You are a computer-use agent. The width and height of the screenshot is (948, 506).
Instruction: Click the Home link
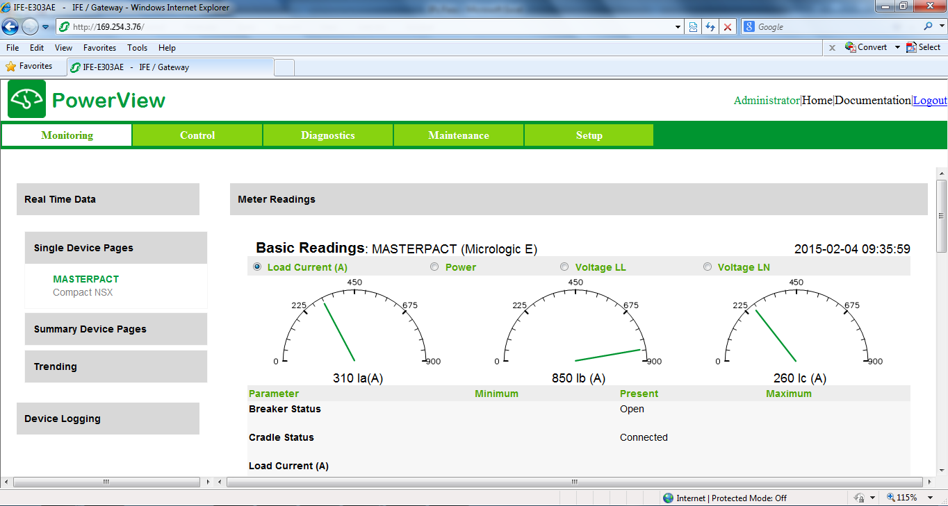pos(817,101)
